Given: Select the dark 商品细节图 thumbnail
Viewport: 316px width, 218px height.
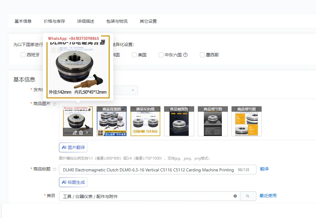Looking at the screenshot, I should 213,121.
